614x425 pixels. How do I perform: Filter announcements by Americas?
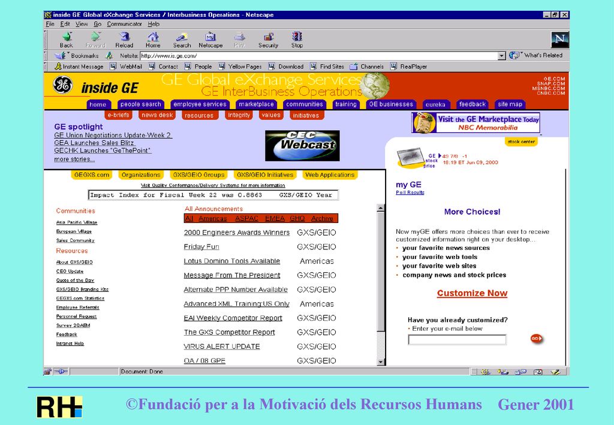point(213,218)
